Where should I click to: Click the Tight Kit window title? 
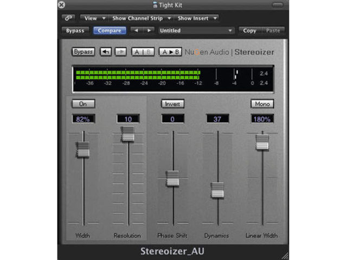point(170,5)
